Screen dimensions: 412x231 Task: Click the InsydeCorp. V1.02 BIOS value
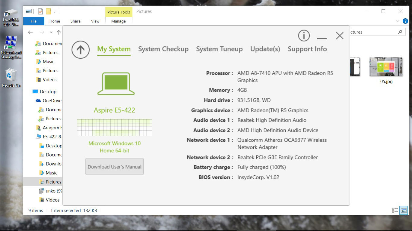(258, 177)
